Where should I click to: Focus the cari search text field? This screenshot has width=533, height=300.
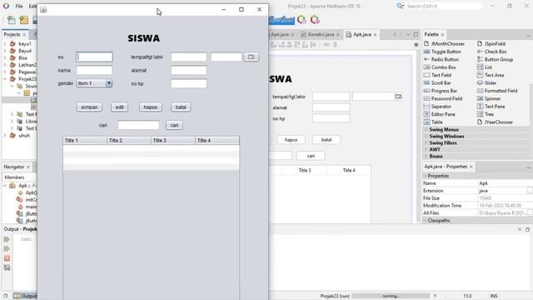pos(138,125)
